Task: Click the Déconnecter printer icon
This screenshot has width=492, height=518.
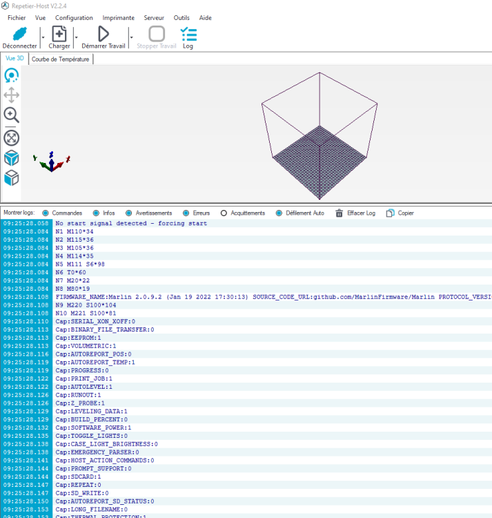Action: pyautogui.click(x=20, y=34)
